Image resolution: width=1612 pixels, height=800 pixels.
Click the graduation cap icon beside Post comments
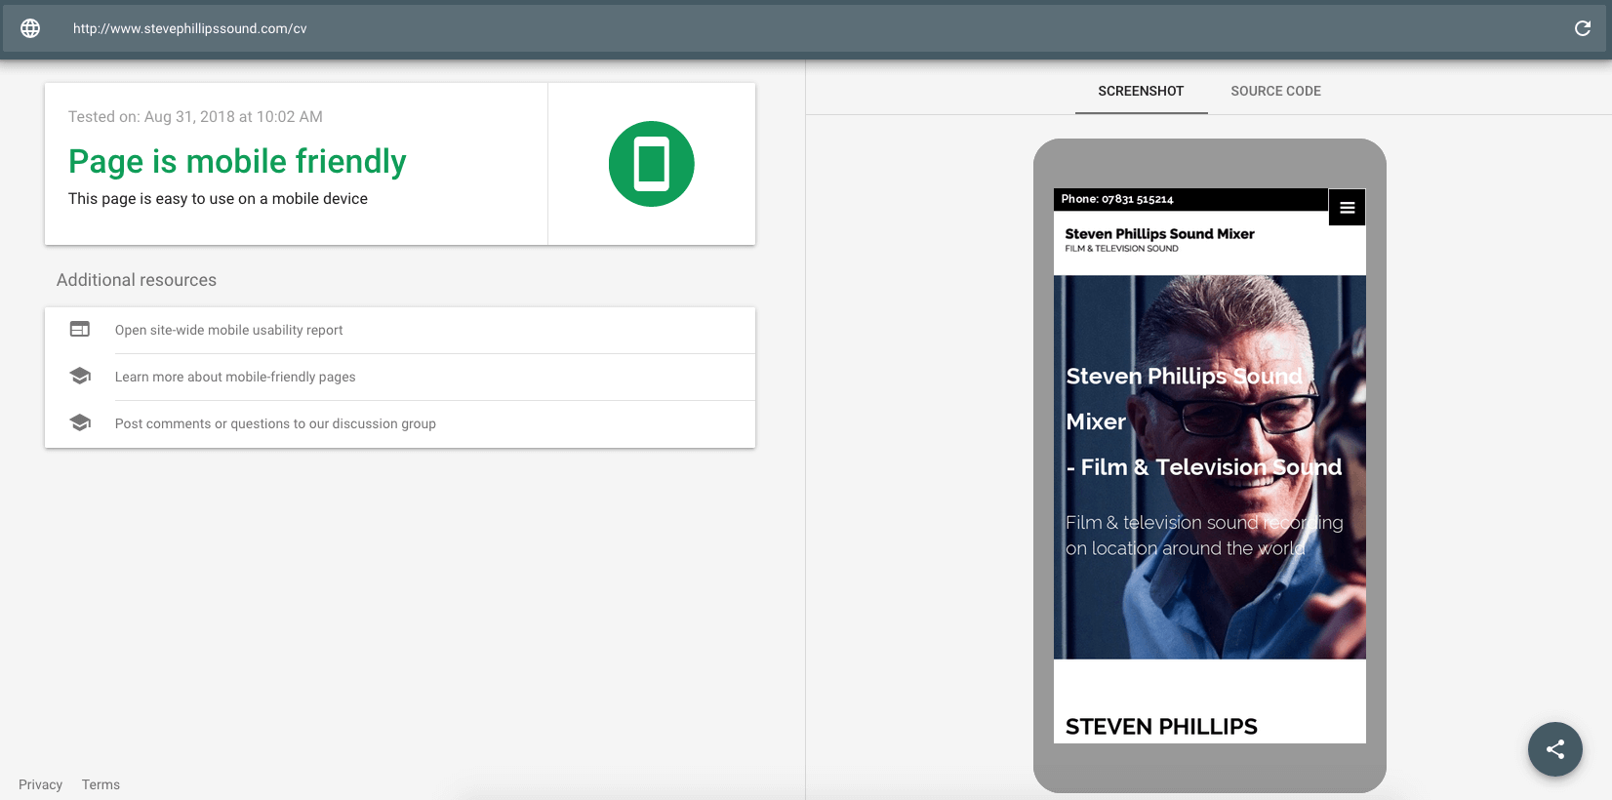[x=80, y=422]
